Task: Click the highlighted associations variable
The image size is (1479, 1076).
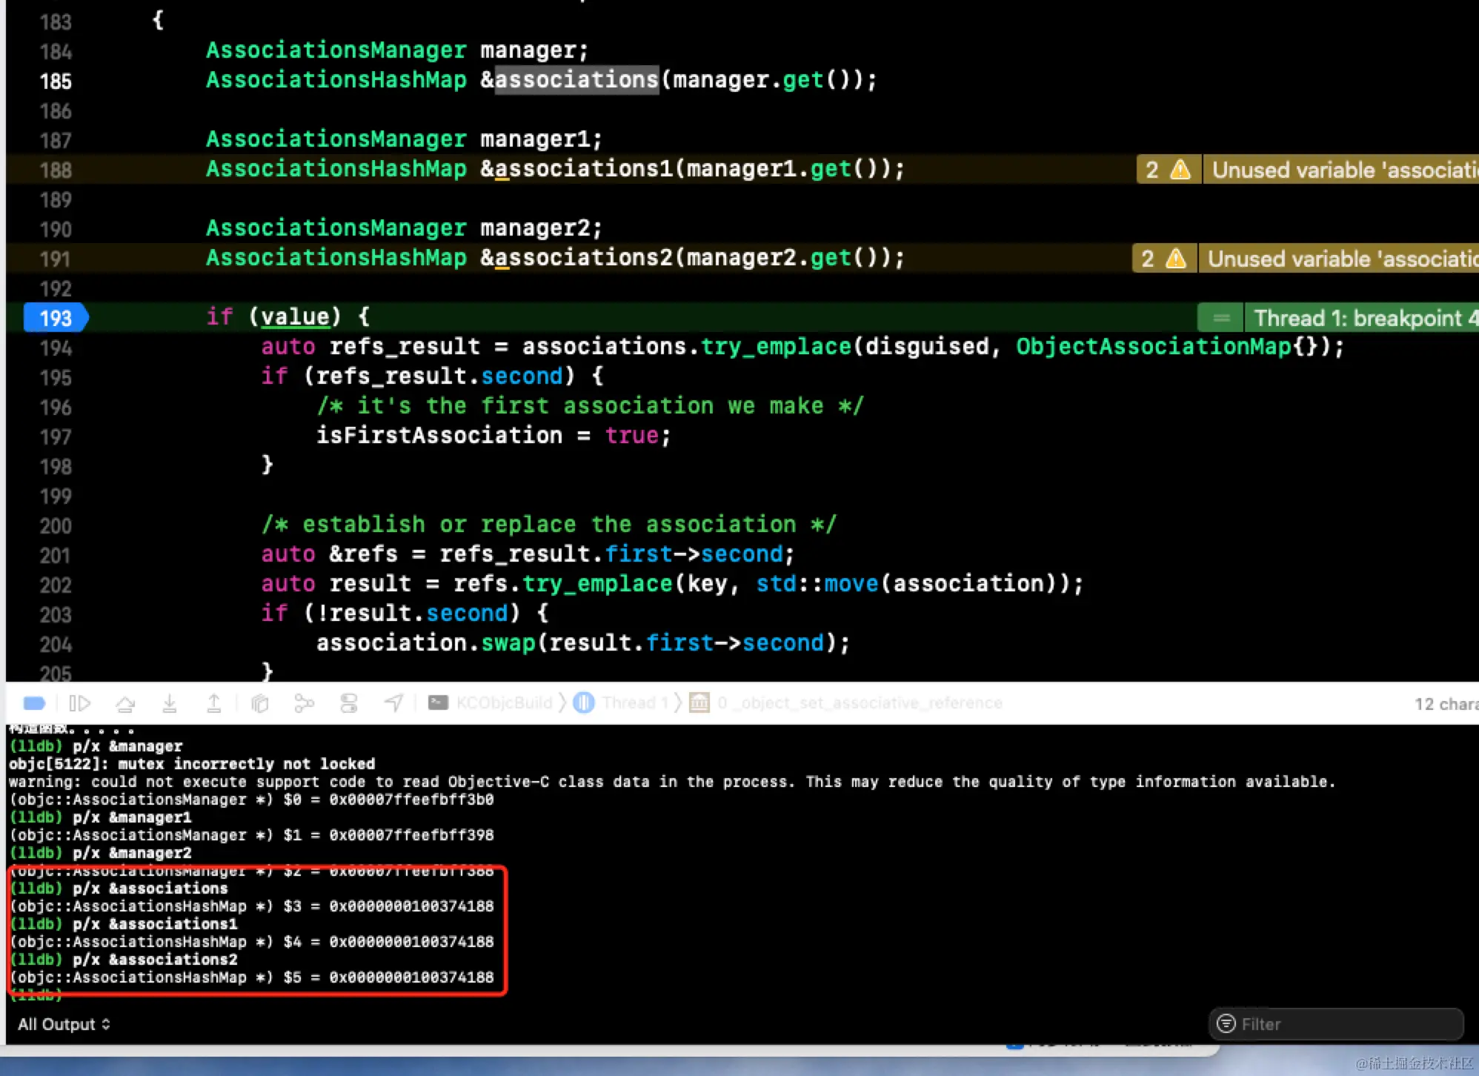Action: (x=576, y=79)
